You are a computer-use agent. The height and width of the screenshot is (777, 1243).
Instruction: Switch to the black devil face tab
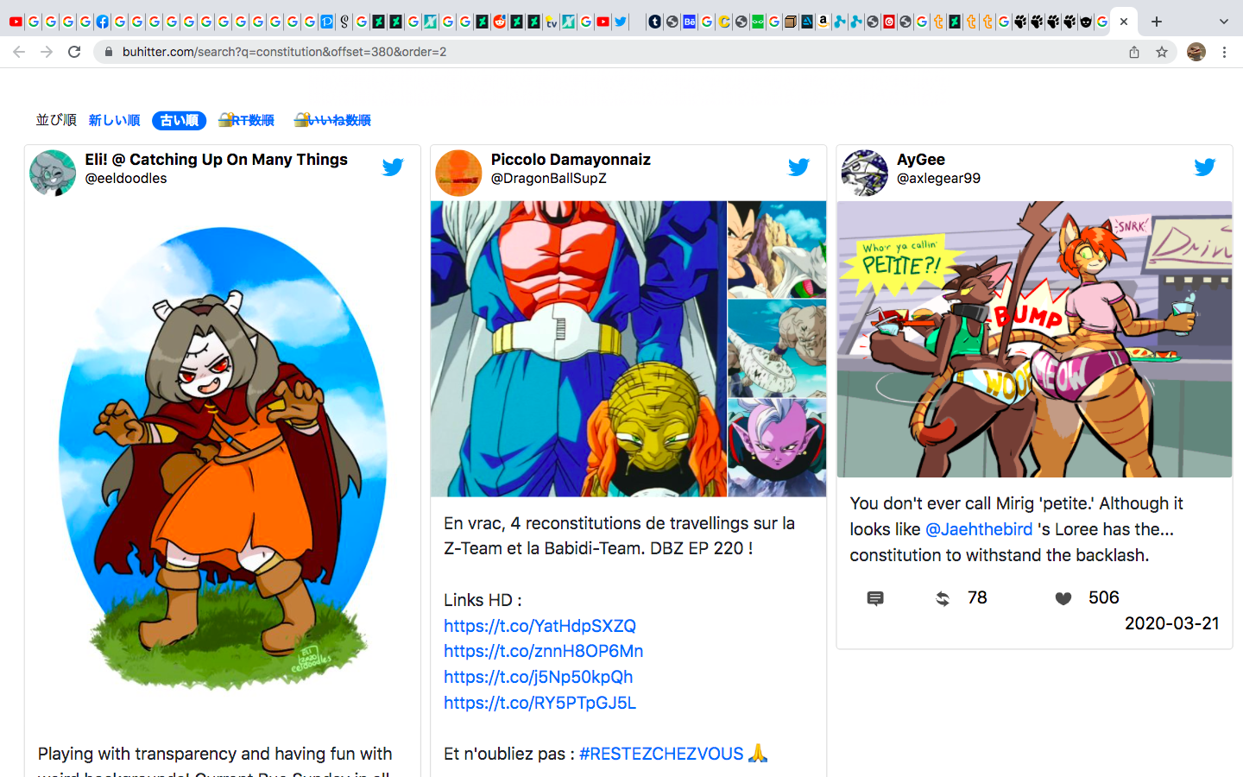point(1086,22)
